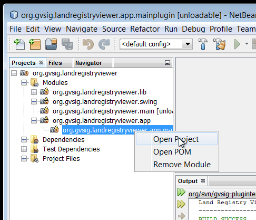Open the Run Project dropdown arrow

click(x=247, y=44)
